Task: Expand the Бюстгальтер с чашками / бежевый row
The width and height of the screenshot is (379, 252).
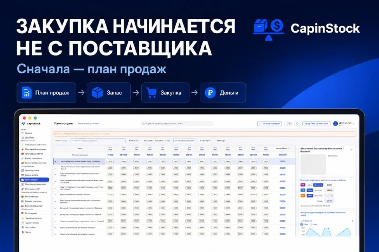Action: 55,201
